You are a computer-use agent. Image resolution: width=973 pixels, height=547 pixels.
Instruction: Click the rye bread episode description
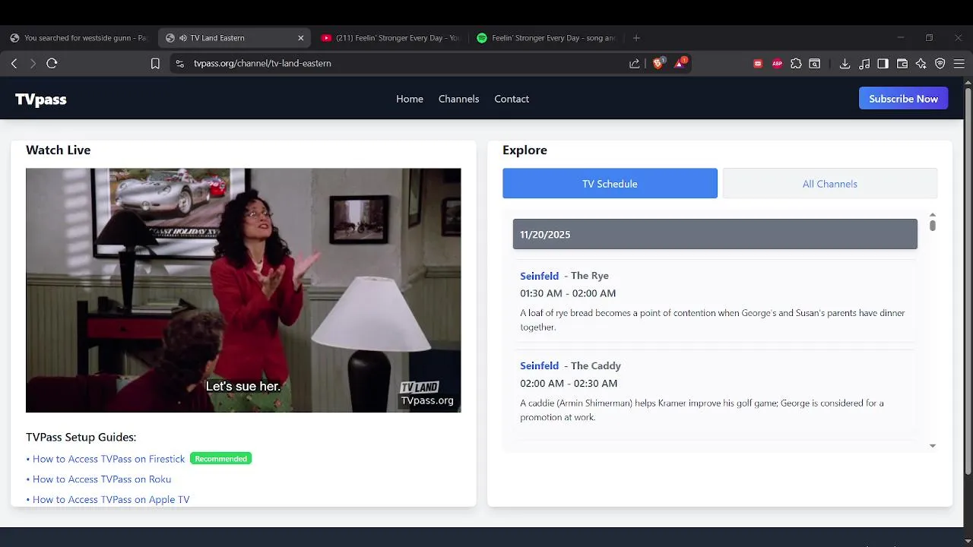point(712,320)
